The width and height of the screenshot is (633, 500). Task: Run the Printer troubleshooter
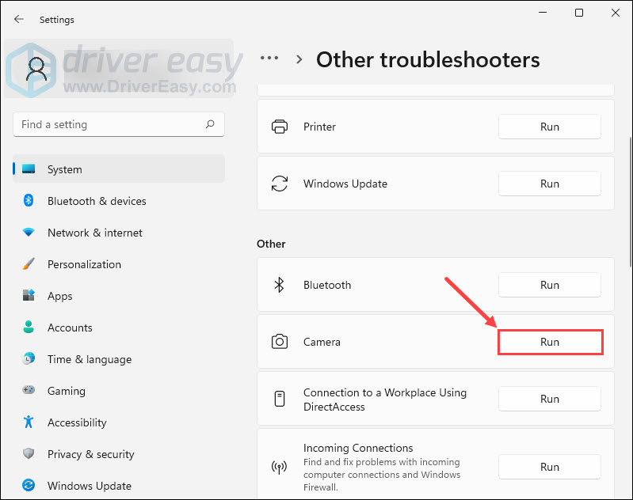click(x=550, y=127)
